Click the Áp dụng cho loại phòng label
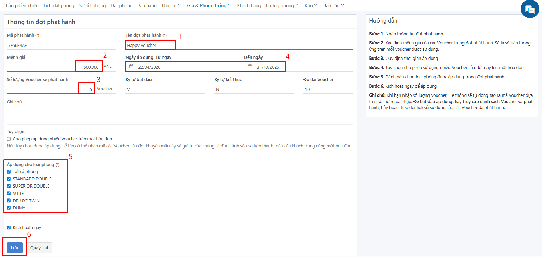 pos(33,164)
